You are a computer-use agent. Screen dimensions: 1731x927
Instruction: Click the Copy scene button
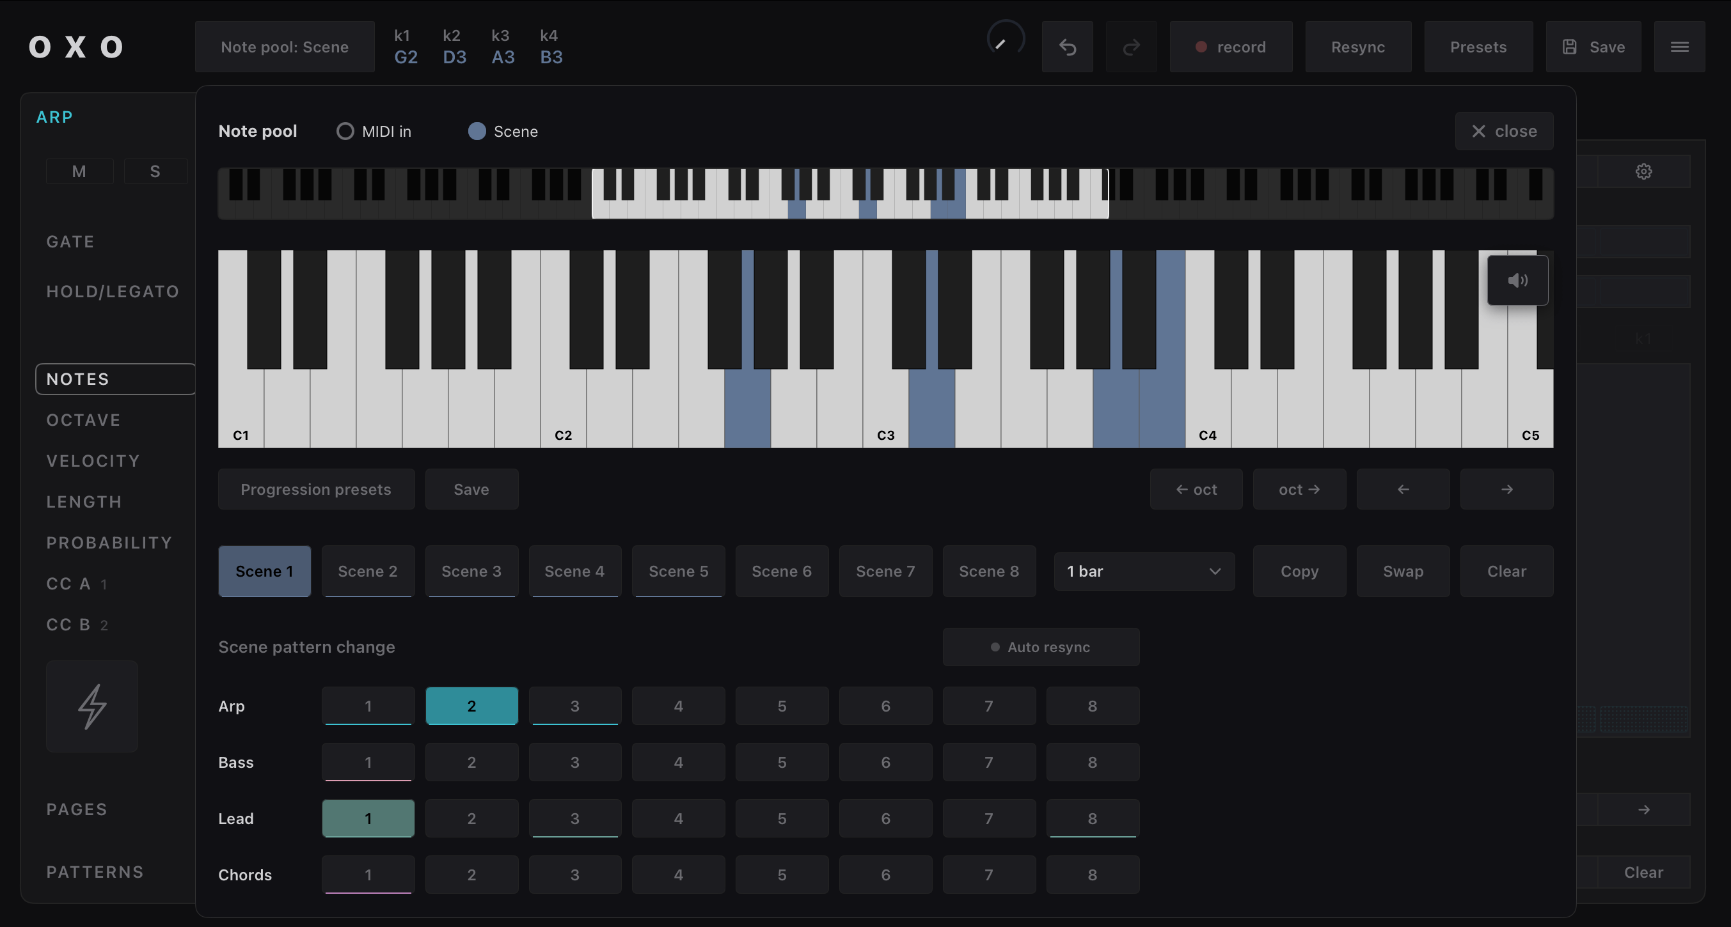[1300, 572]
